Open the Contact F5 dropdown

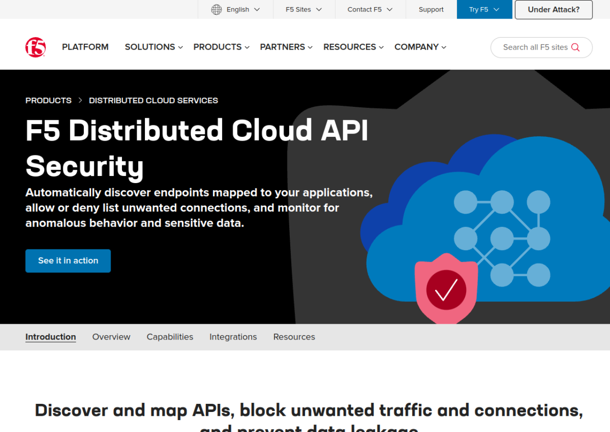pyautogui.click(x=370, y=10)
